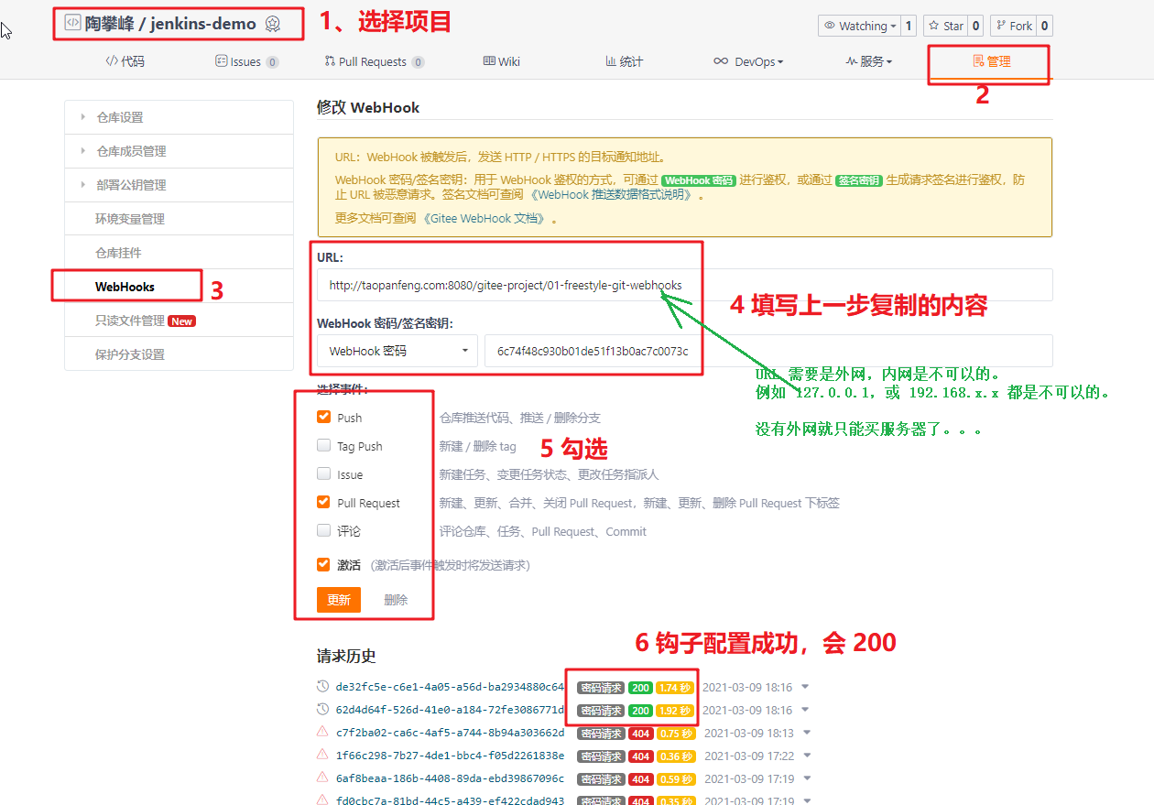Select 环境变量管理 in the sidebar

tap(179, 219)
